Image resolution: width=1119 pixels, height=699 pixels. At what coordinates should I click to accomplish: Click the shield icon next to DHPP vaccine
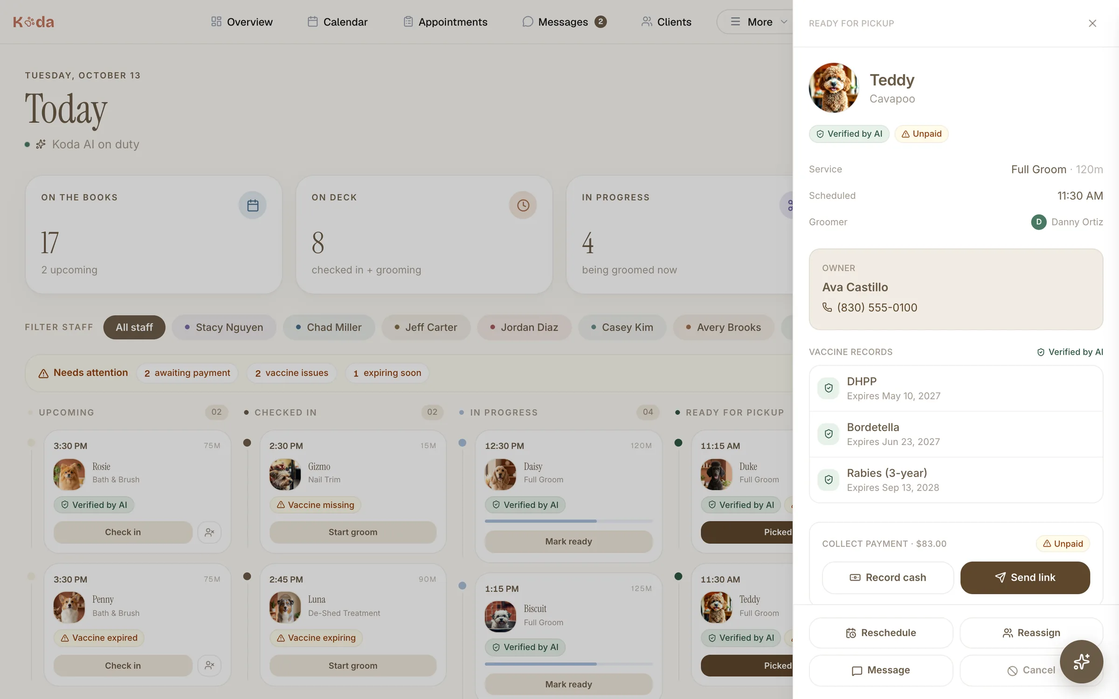[x=829, y=388]
